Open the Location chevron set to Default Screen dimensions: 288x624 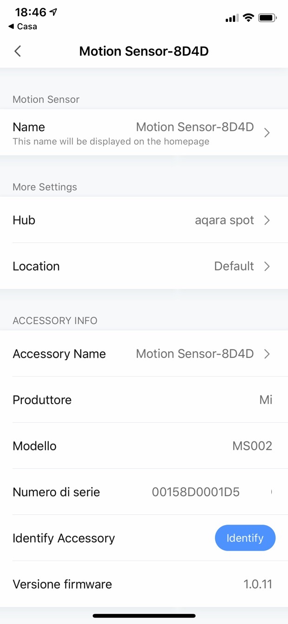point(267,266)
